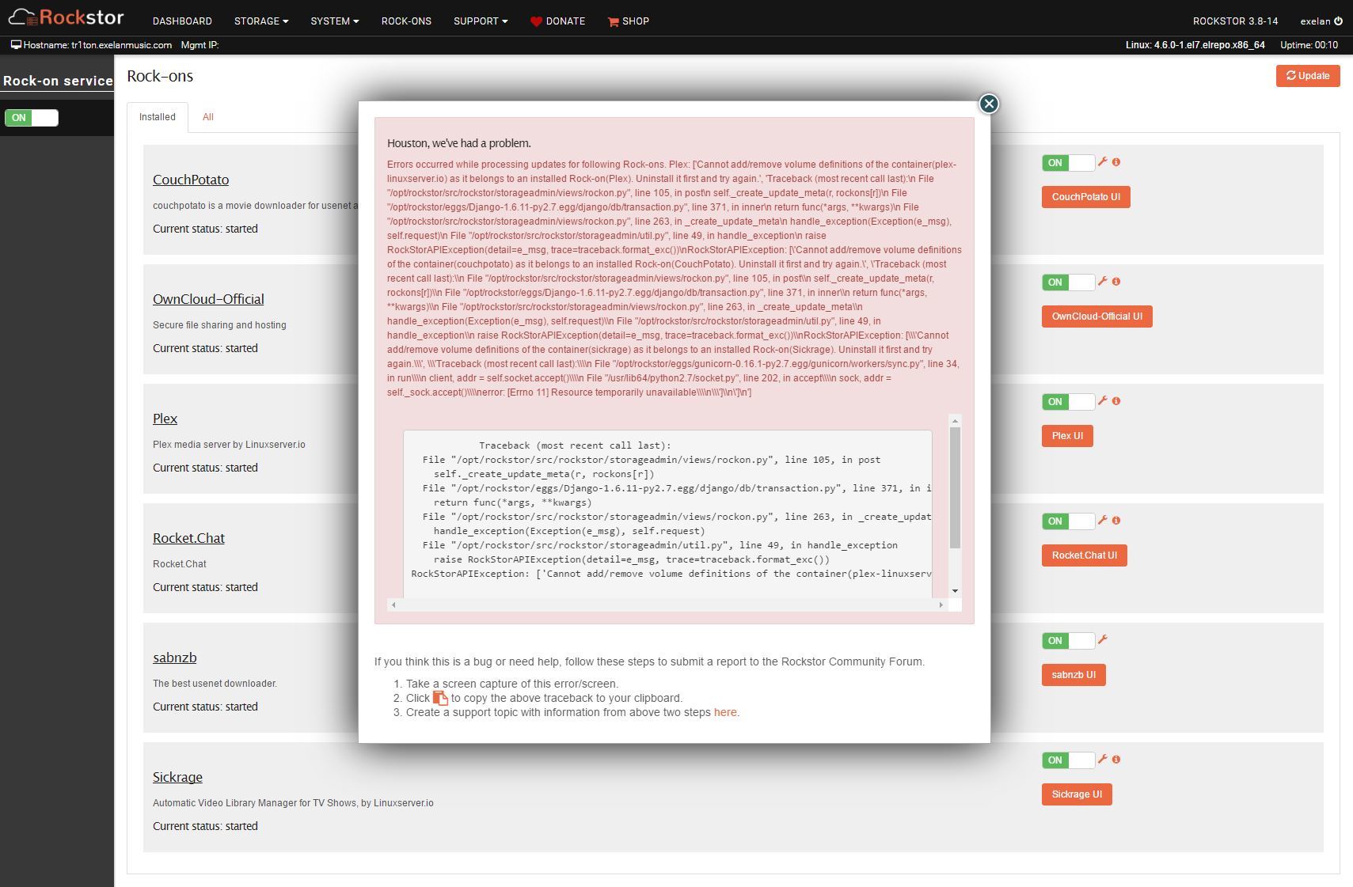Screen dimensions: 1353x887
Task: Click traceback horizontal scroll right arrow
Action: pos(941,605)
